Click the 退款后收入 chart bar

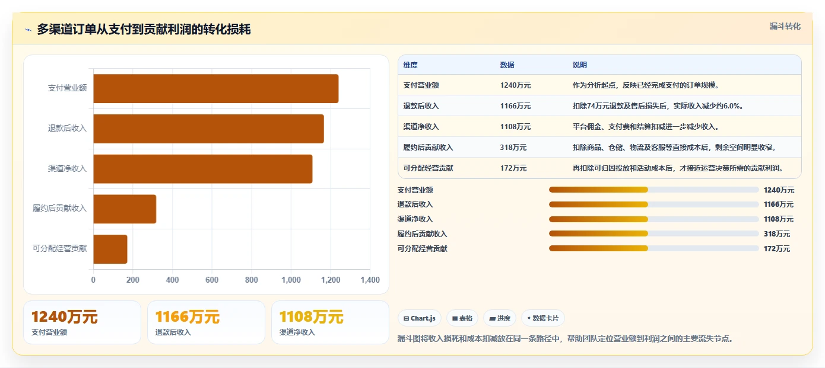[x=209, y=129]
